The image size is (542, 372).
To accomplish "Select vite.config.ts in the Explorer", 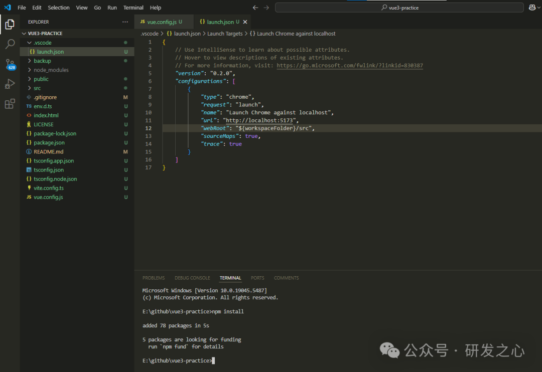I will (x=48, y=188).
